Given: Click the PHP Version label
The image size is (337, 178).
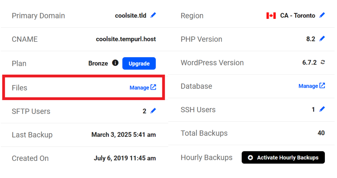Looking at the screenshot, I should [201, 39].
